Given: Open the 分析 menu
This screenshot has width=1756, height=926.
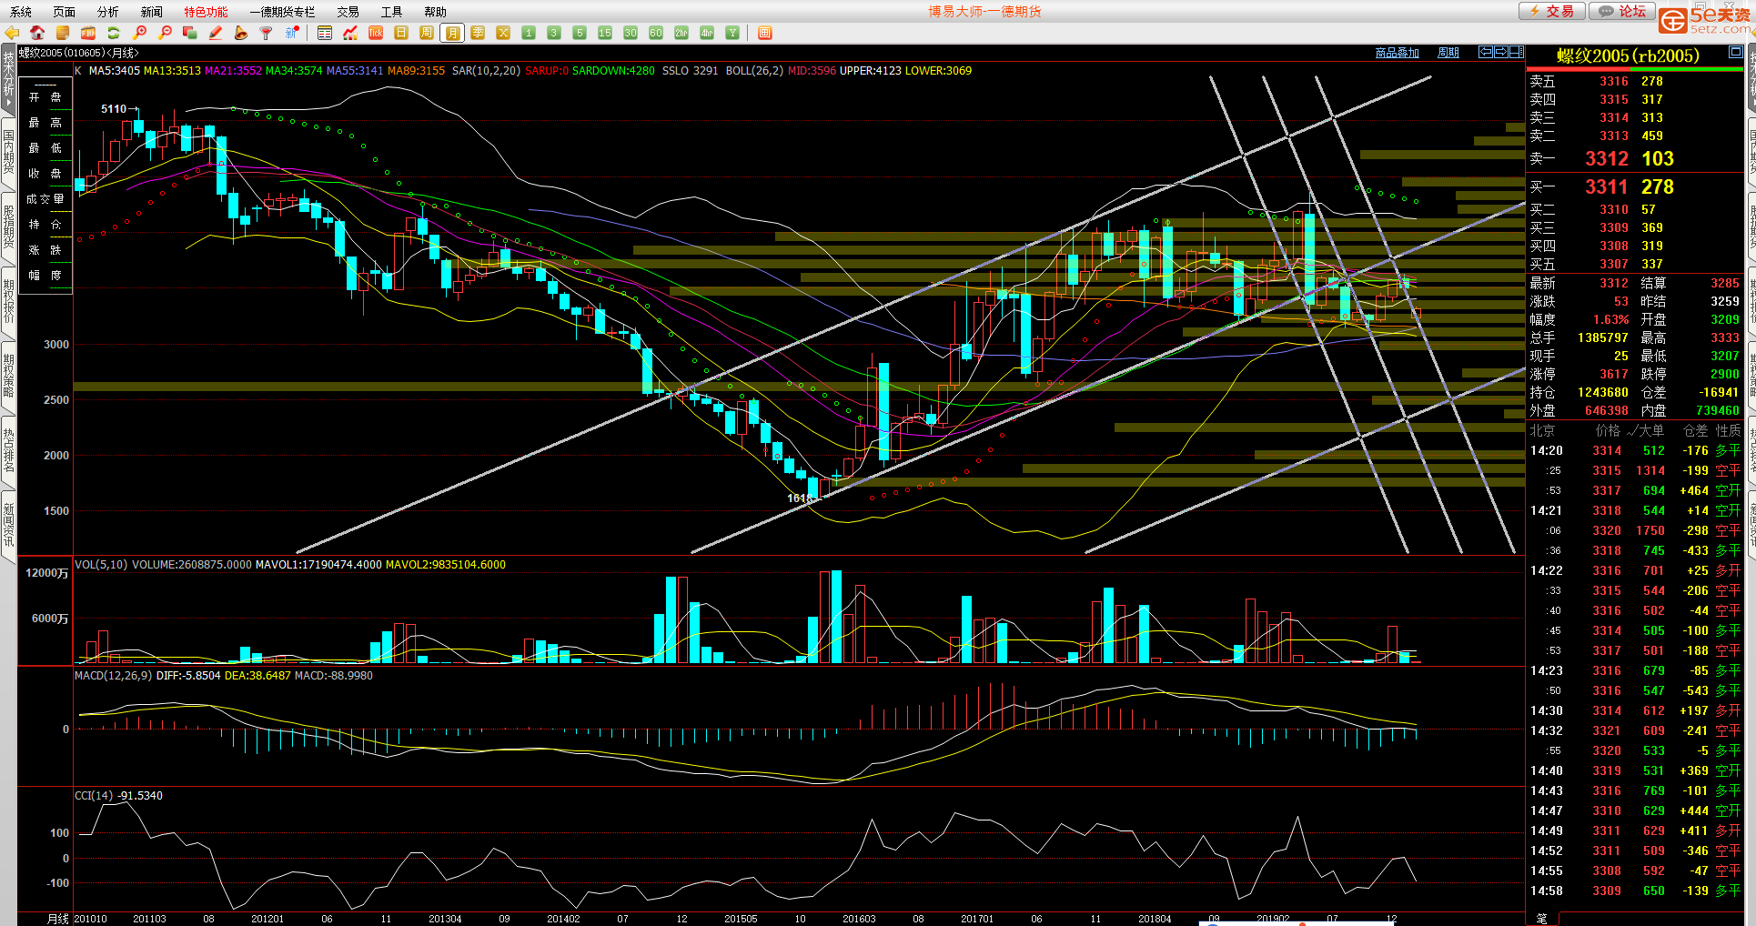Looking at the screenshot, I should 108,12.
